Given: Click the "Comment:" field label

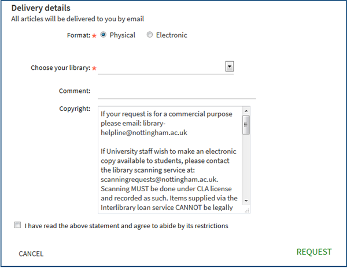Looking at the screenshot, I should [75, 91].
